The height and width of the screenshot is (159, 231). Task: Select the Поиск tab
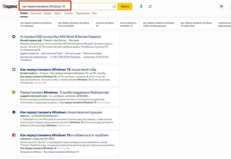pos(24,13)
